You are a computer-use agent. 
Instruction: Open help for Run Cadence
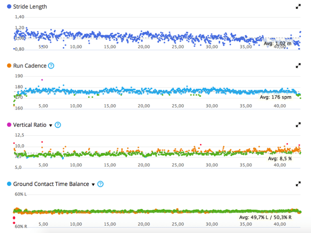coord(51,66)
